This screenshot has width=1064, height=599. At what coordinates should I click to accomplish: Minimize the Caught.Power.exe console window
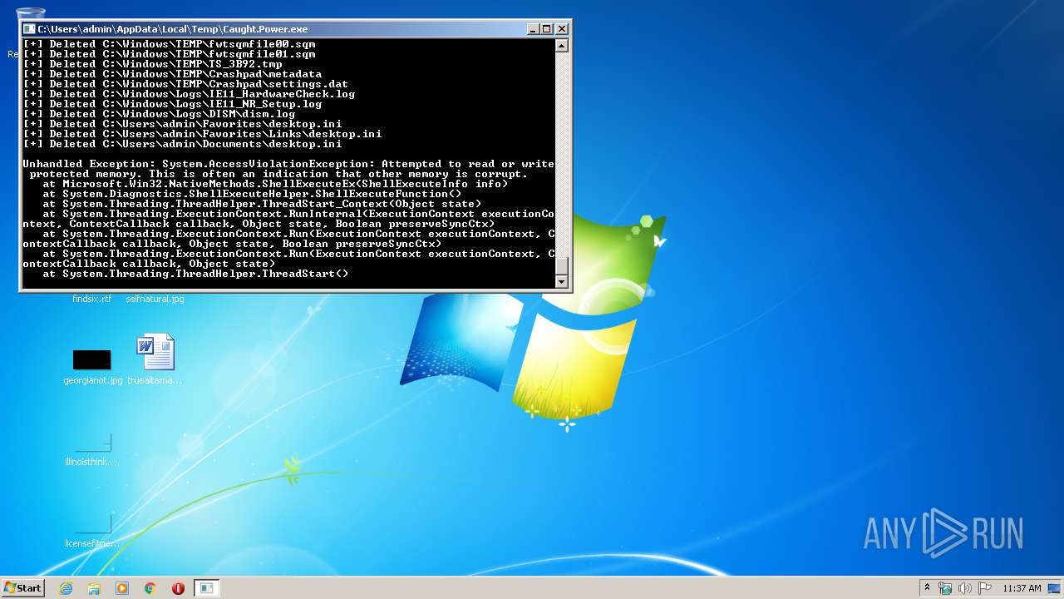coord(533,29)
